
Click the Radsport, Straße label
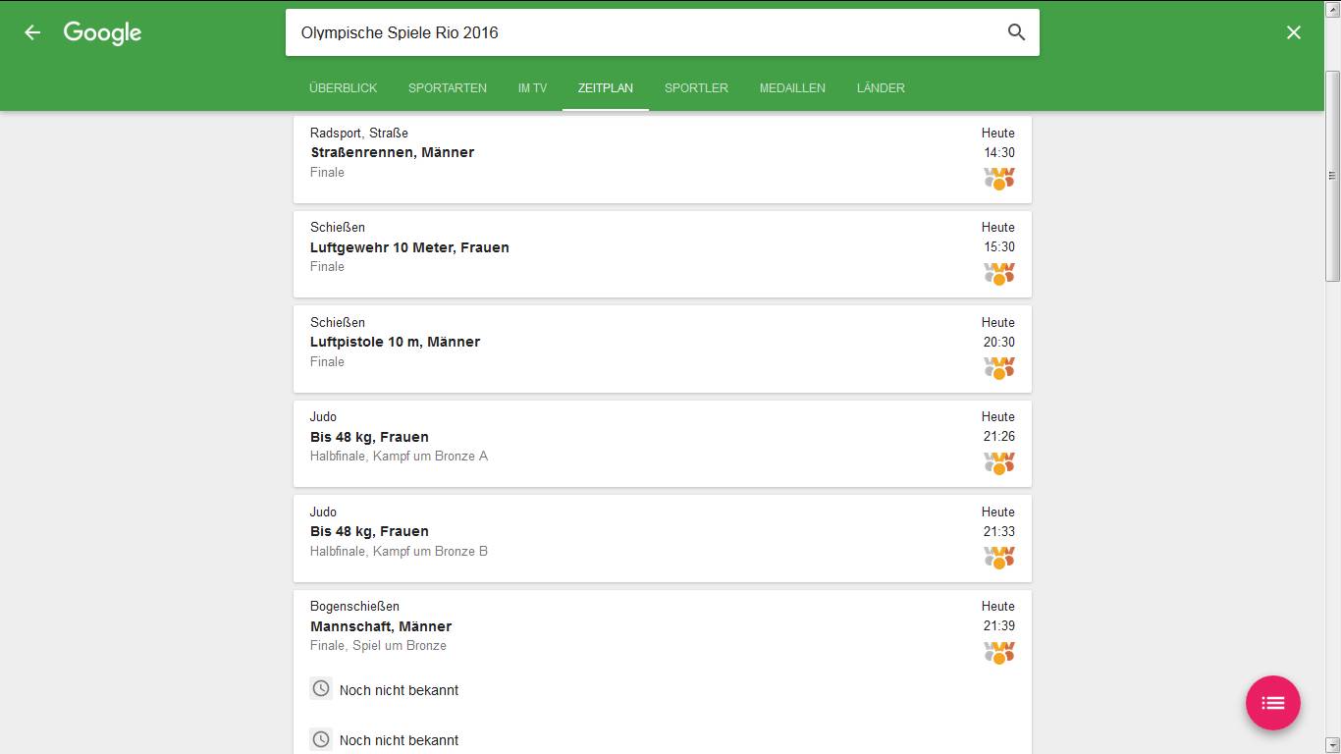(x=359, y=133)
